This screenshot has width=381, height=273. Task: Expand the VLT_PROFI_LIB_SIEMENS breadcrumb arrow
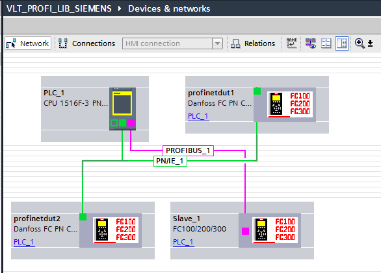[119, 8]
